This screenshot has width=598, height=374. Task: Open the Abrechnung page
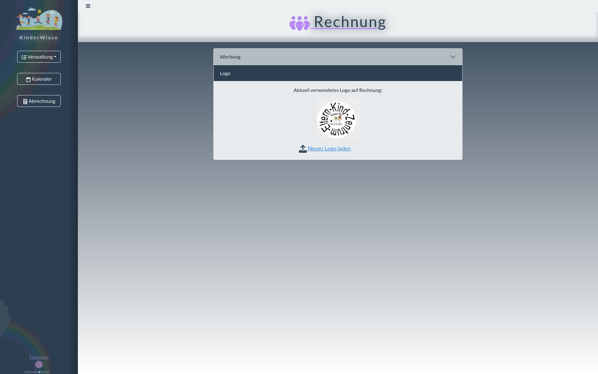pyautogui.click(x=39, y=101)
